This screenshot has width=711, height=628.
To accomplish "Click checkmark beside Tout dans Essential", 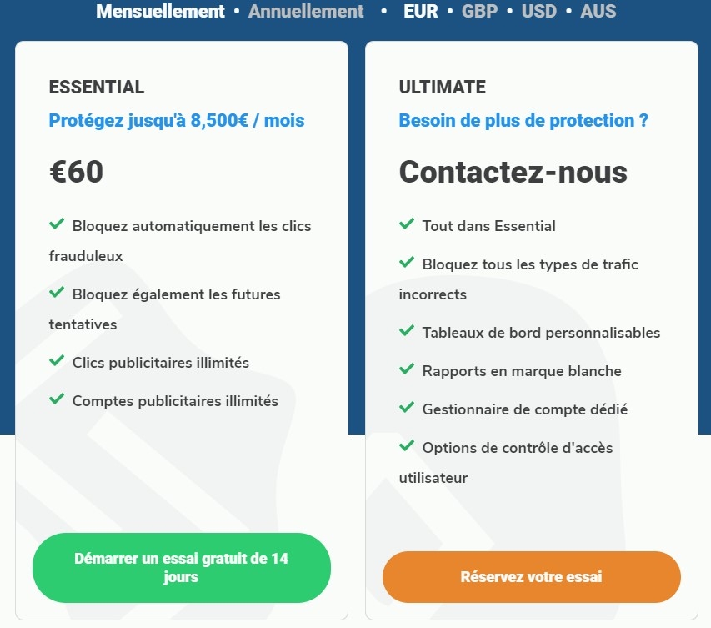I will click(407, 224).
